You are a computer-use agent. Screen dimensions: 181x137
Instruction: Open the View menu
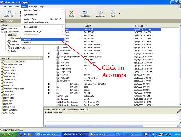click(x=17, y=6)
